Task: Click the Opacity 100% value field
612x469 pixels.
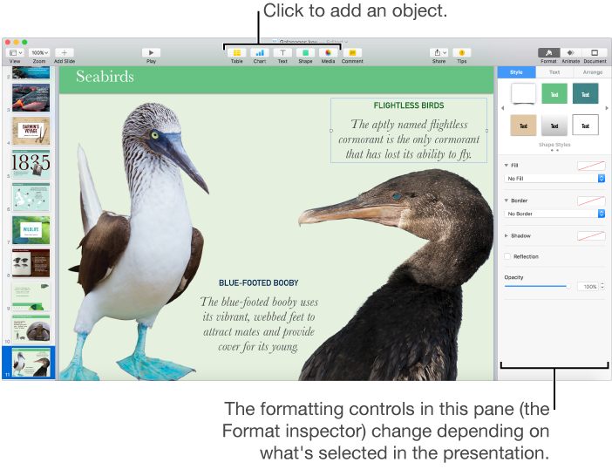Action: [588, 287]
